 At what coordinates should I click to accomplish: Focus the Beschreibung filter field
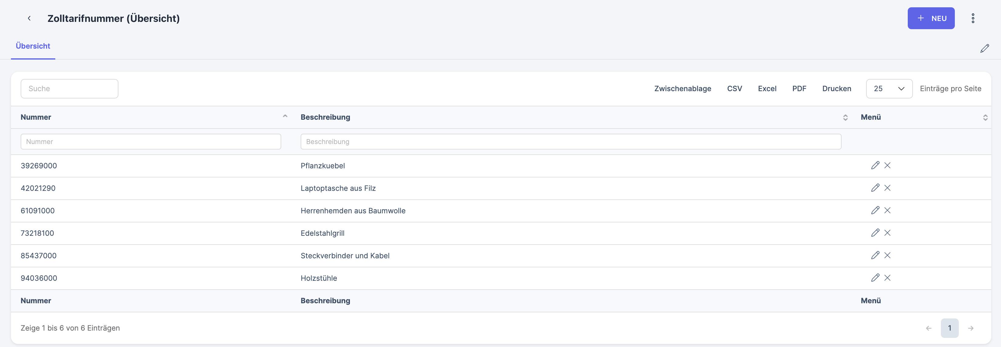point(570,142)
